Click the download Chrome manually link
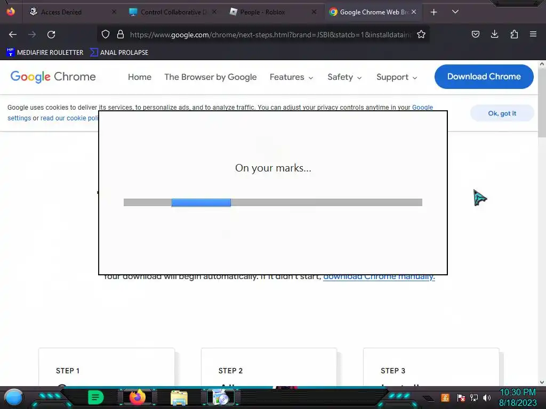The image size is (546, 409). click(x=379, y=277)
